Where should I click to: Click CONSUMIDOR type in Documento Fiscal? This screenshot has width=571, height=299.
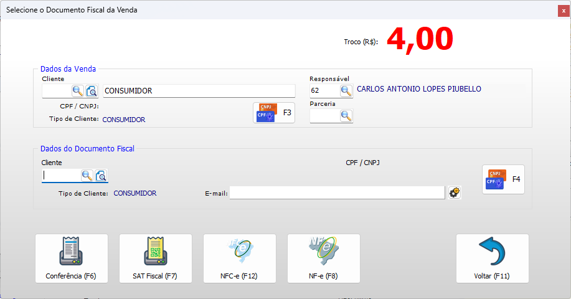point(135,193)
